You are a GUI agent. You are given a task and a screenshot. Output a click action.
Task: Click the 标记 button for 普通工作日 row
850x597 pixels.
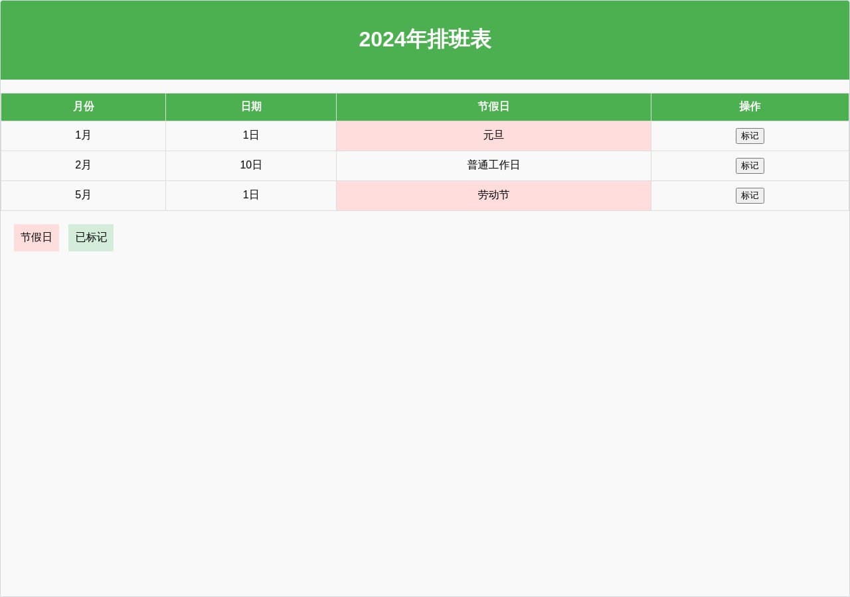tap(750, 166)
